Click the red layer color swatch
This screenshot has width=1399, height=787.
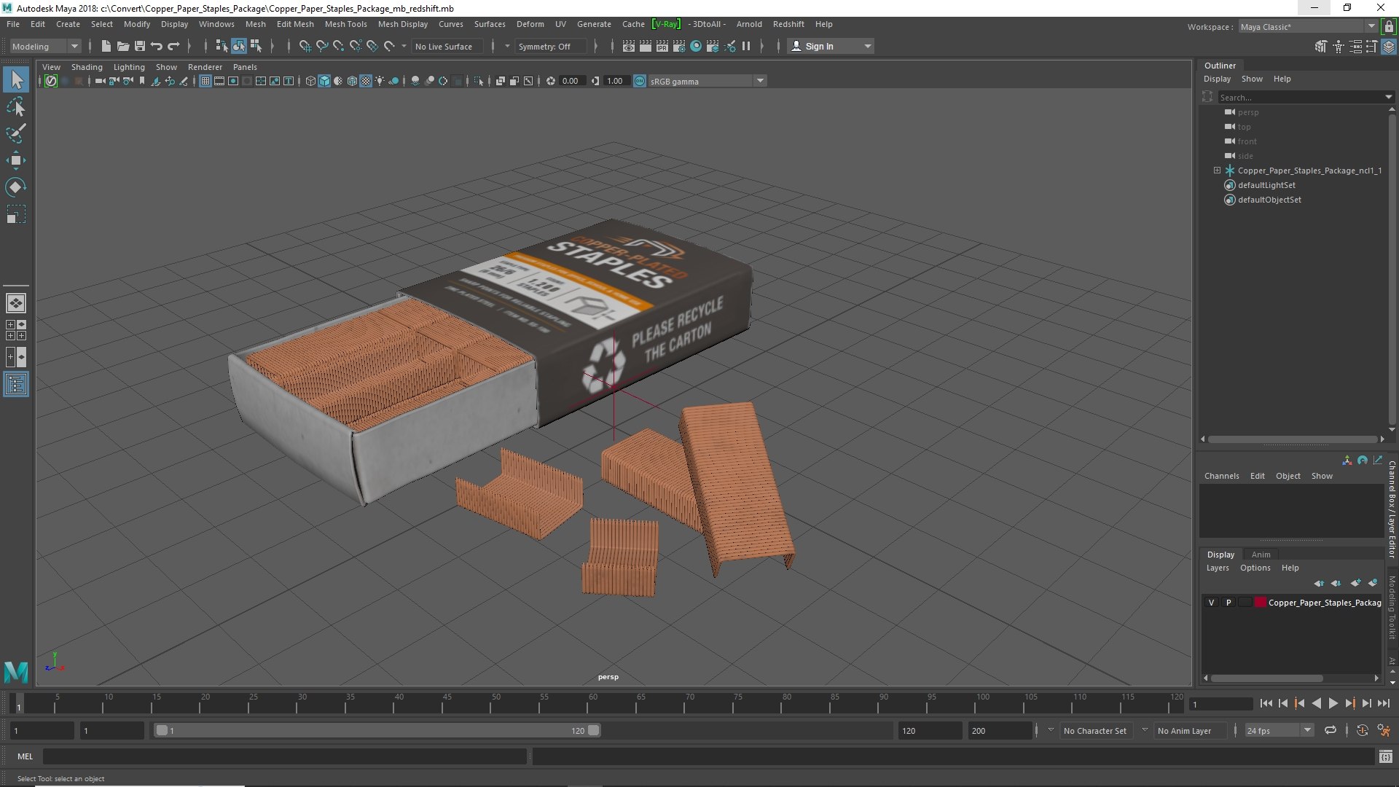coord(1260,603)
